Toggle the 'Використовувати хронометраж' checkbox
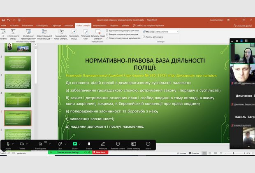Image resolution: width=255 pixels, height=173 pixels. click(x=107, y=34)
